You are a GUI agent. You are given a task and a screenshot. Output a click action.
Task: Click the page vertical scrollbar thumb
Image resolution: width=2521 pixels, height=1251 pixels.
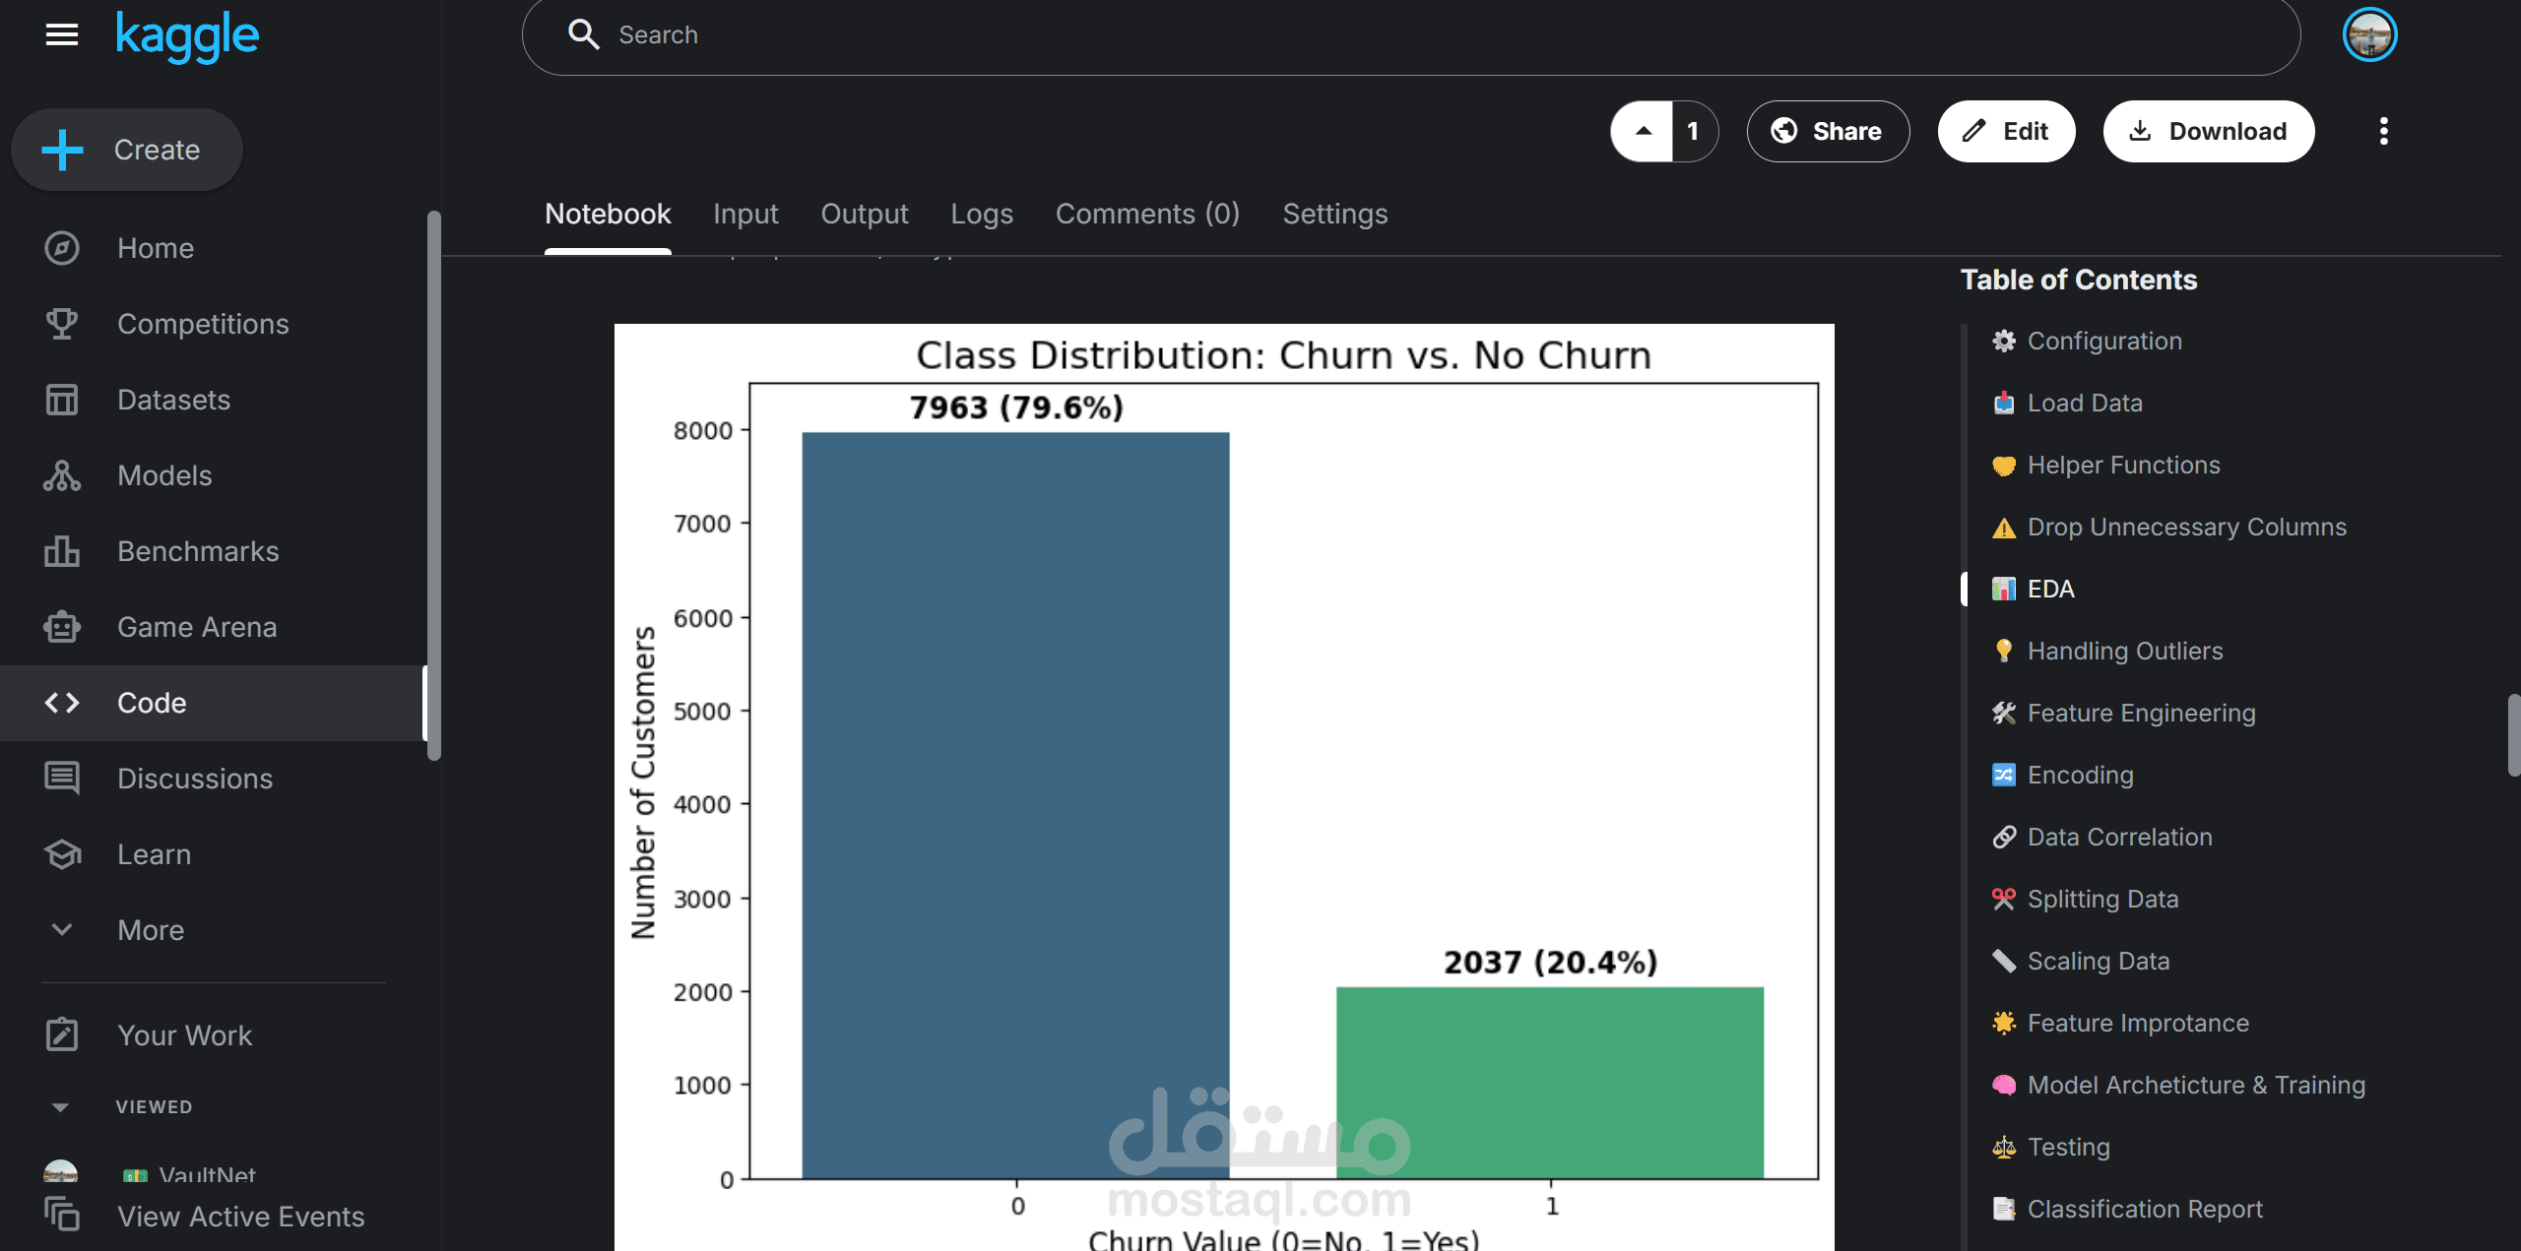[x=2513, y=734]
